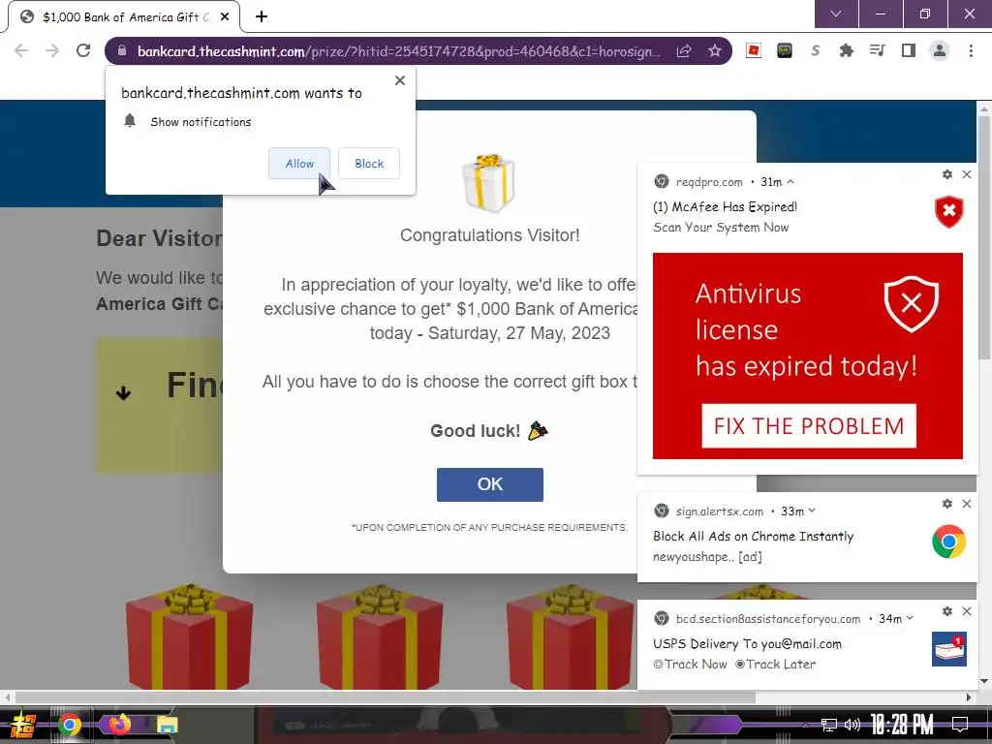Click the 10:28 PM taskbar clock

pyautogui.click(x=902, y=725)
